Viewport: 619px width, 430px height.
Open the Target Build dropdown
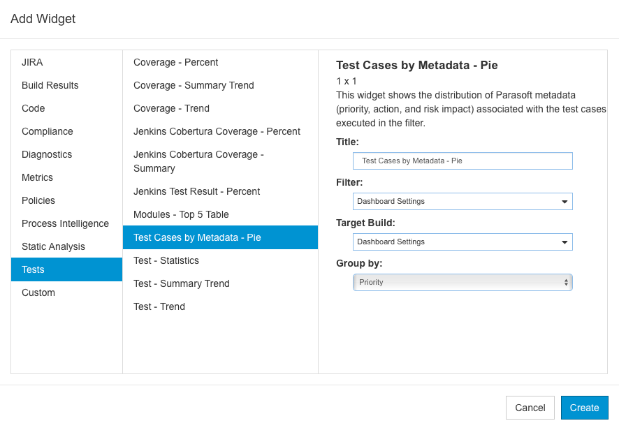(463, 242)
